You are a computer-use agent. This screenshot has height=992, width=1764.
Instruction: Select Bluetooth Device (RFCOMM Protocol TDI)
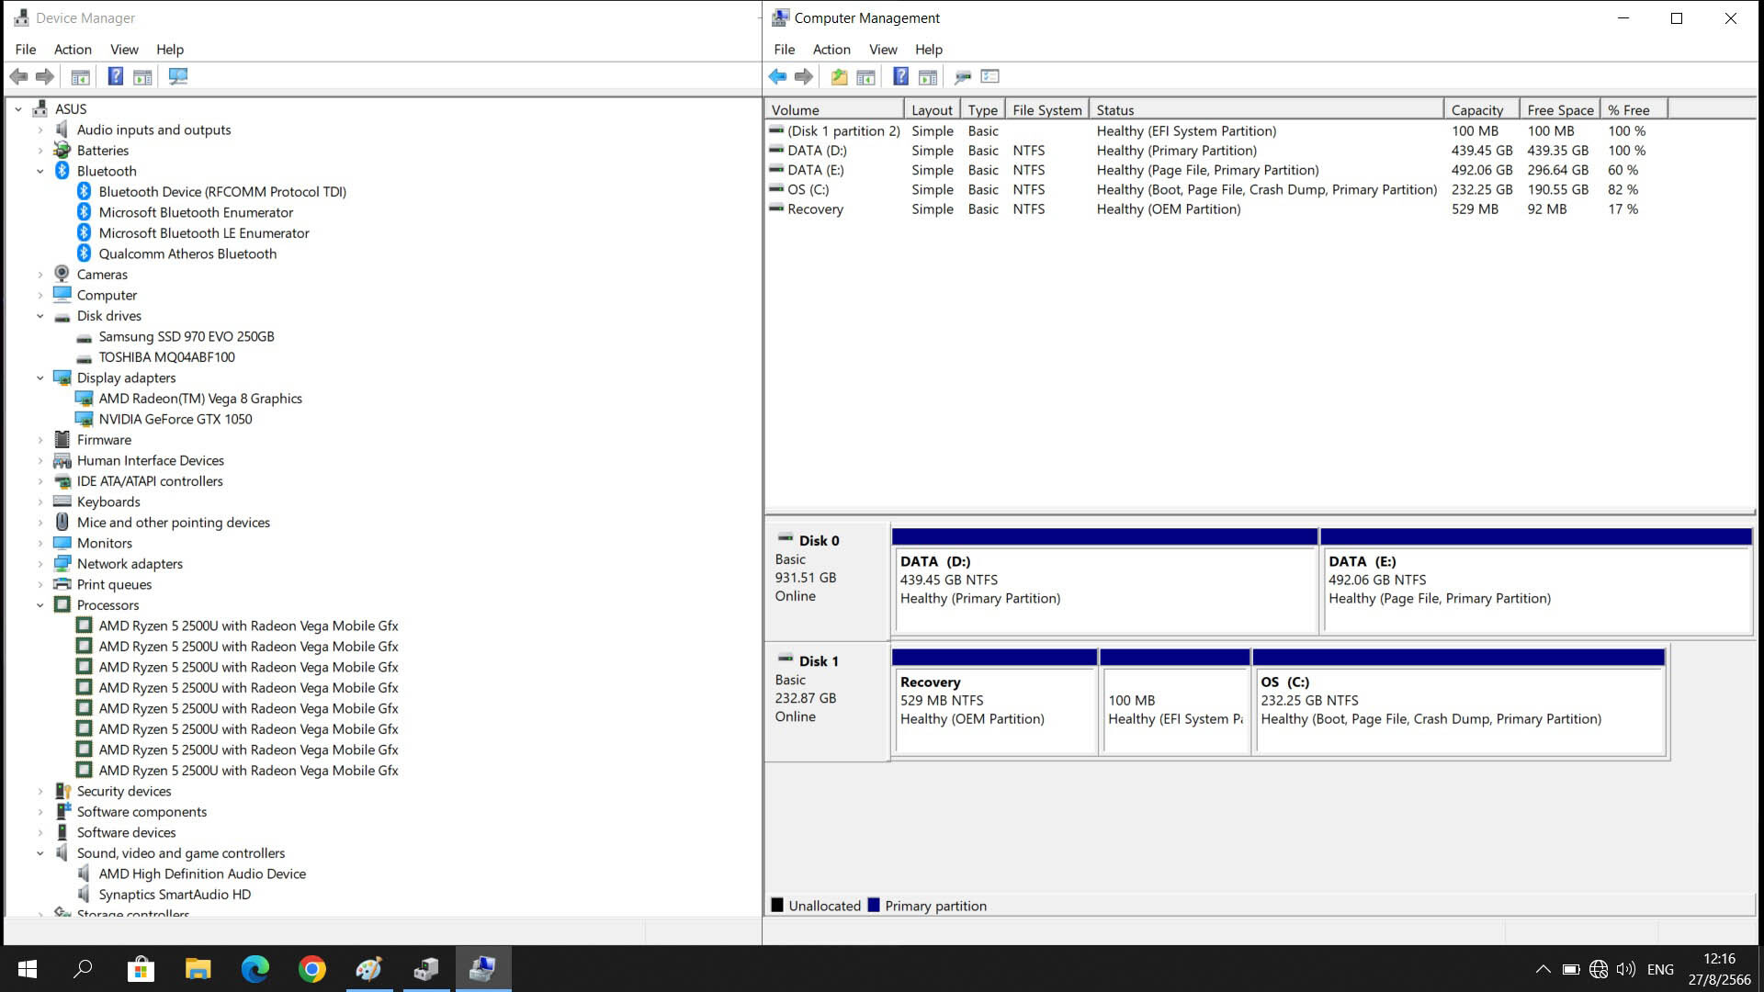[x=222, y=192]
